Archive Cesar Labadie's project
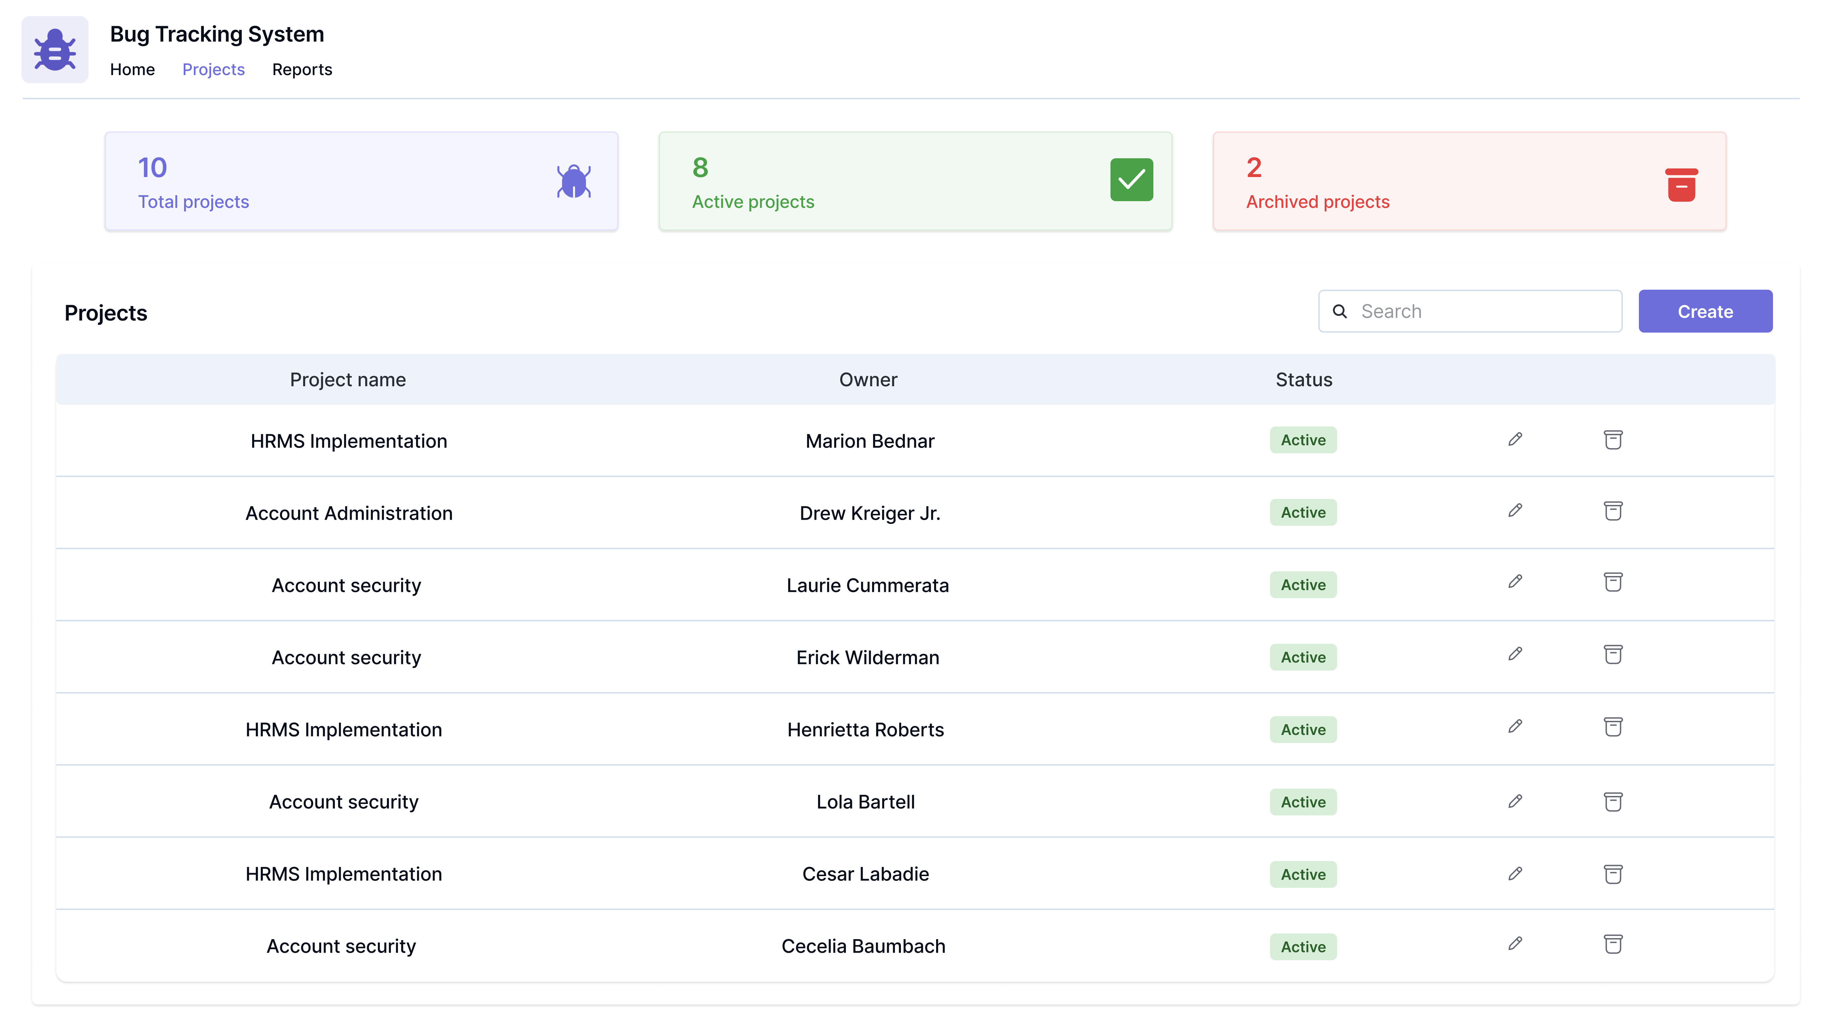1832x1030 pixels. pos(1613,874)
